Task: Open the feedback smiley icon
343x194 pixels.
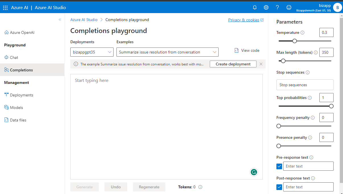Action: [289, 7]
